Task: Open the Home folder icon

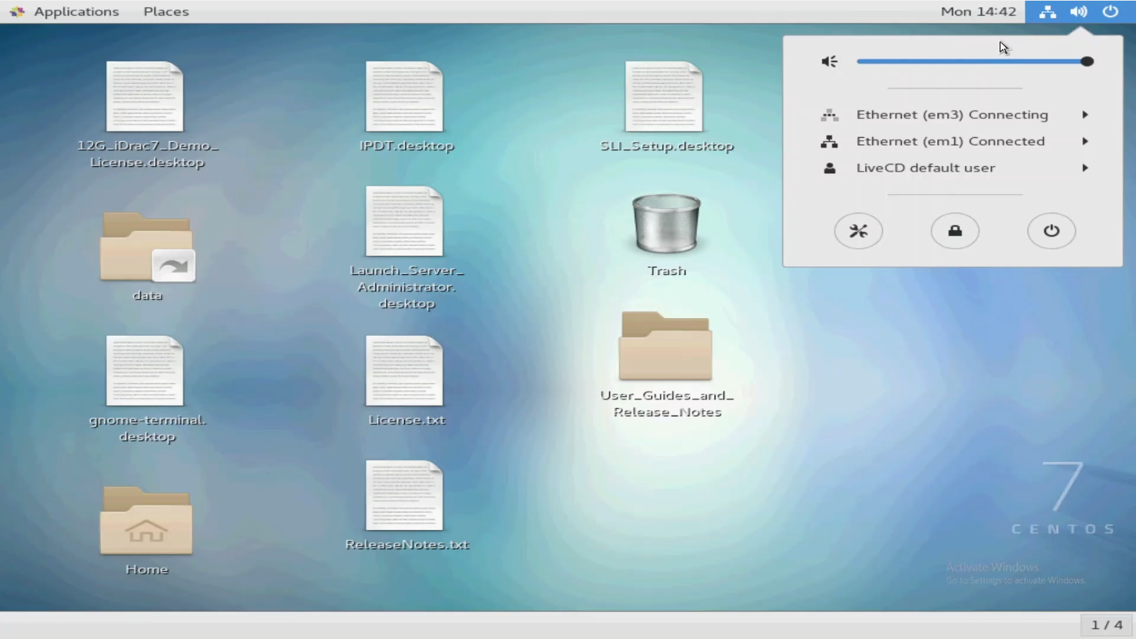Action: pos(146,522)
